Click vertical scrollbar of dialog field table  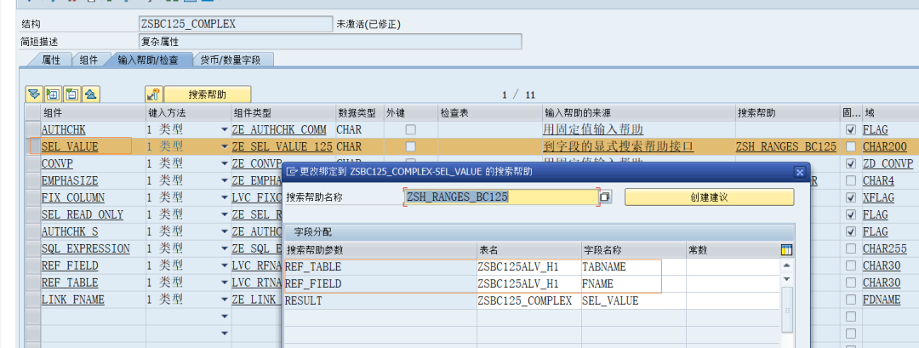pos(787,308)
